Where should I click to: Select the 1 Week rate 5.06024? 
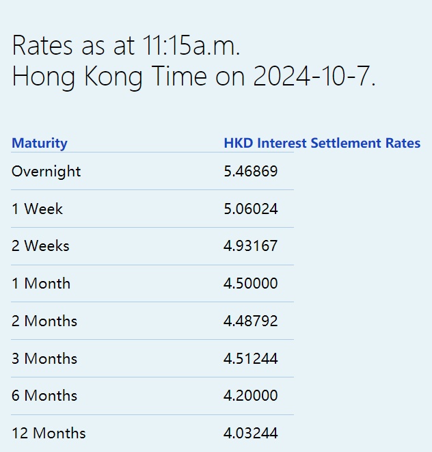click(x=251, y=209)
